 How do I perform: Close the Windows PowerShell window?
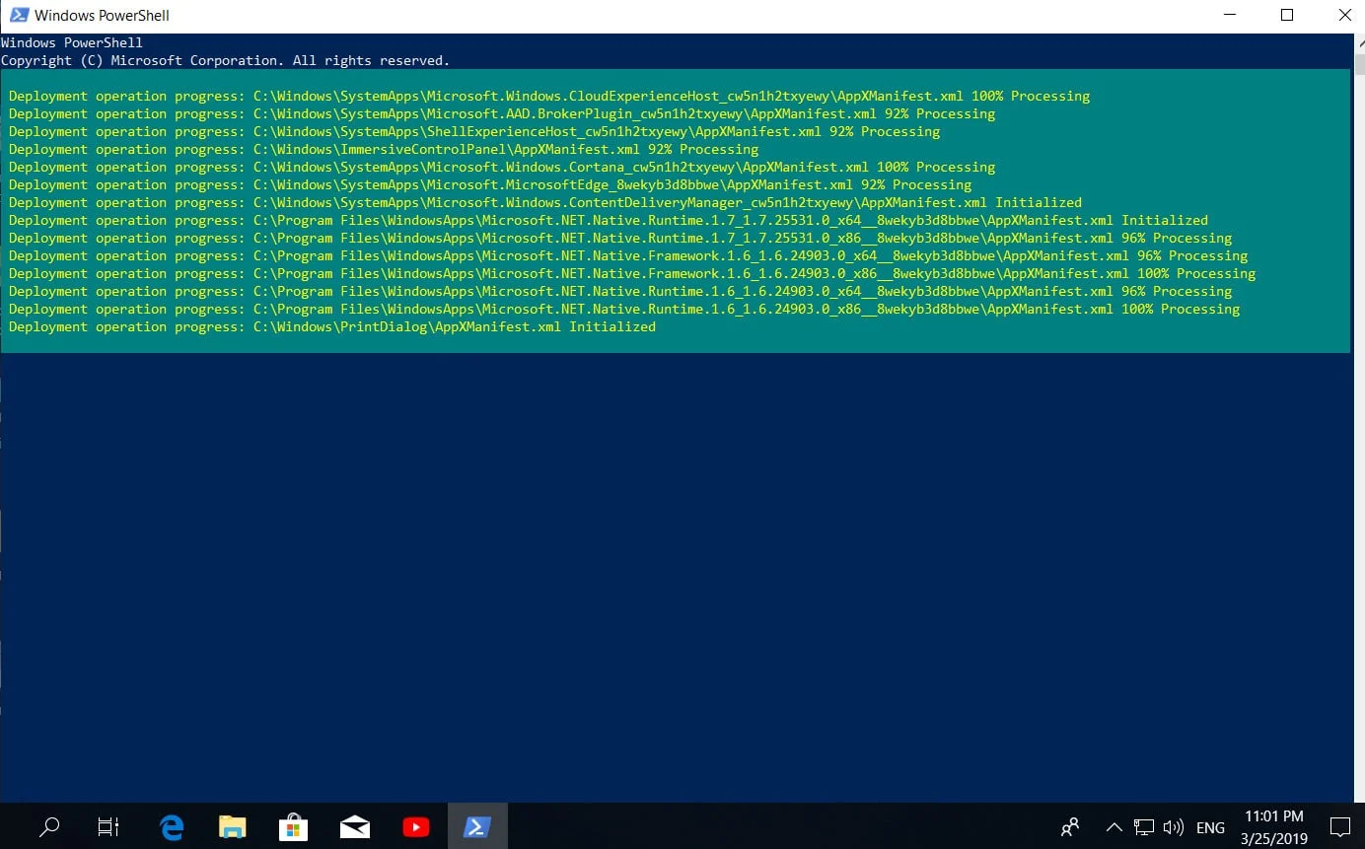pyautogui.click(x=1343, y=15)
